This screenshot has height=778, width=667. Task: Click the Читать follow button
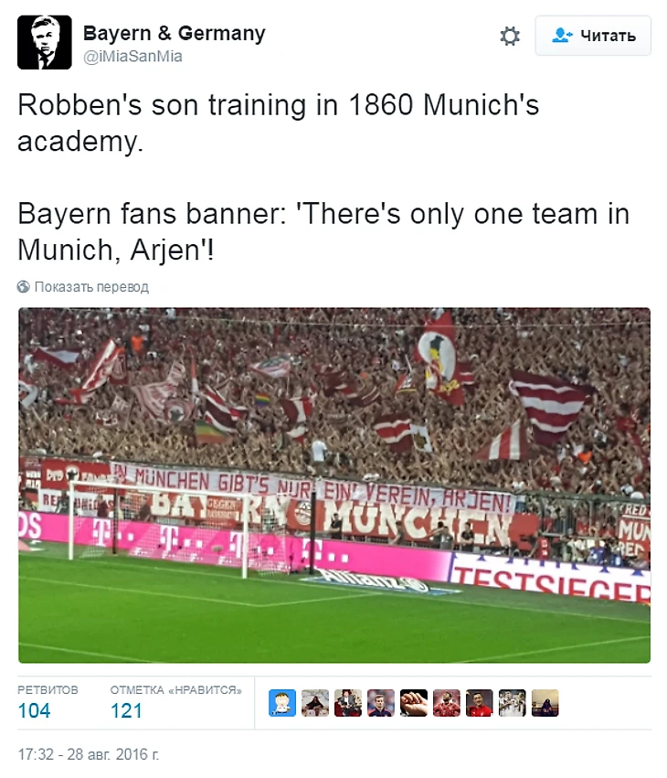click(x=593, y=36)
